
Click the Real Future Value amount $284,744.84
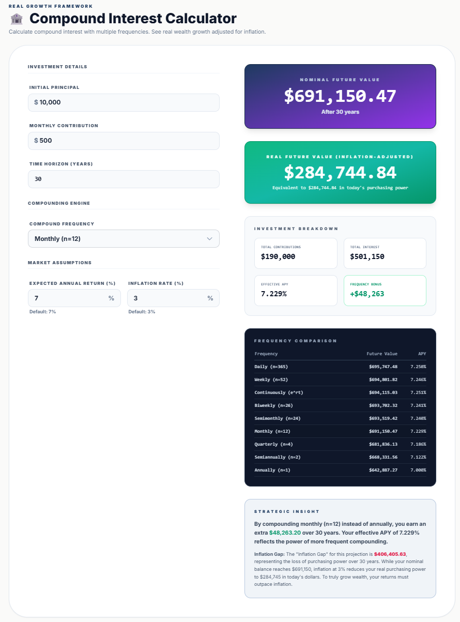(x=340, y=173)
